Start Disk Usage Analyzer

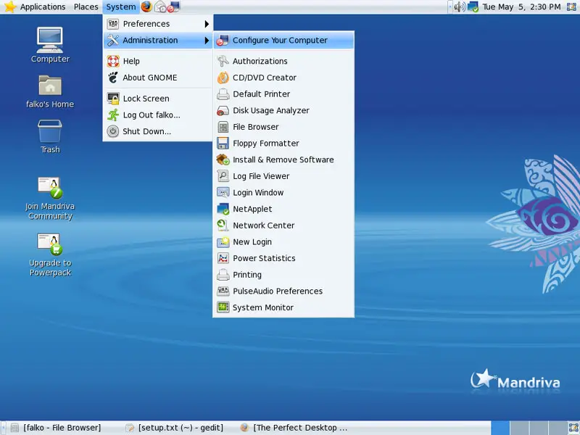[x=283, y=110]
